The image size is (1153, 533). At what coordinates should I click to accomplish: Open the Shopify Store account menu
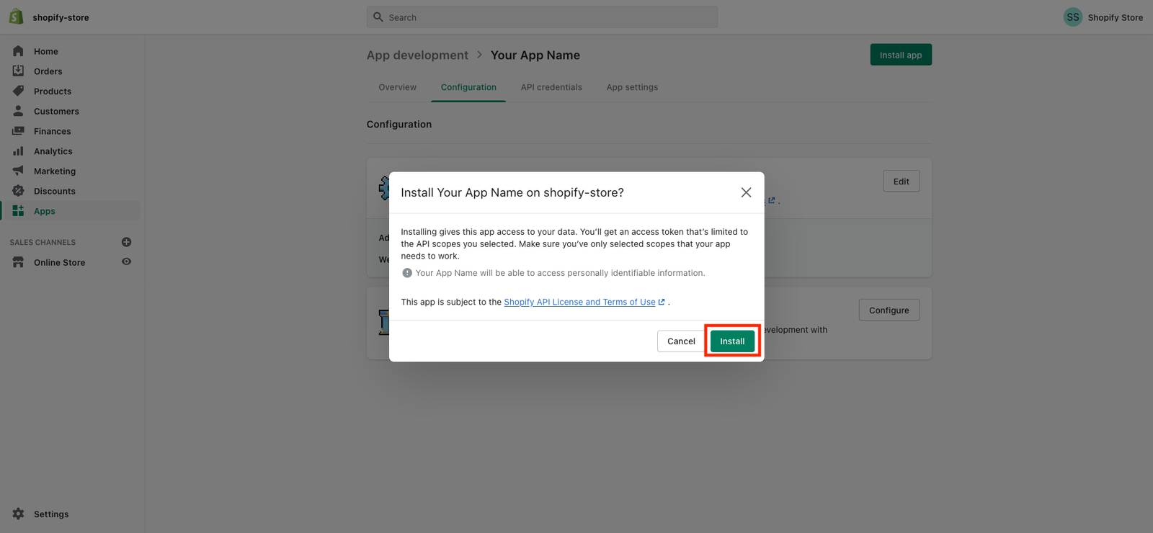point(1103,17)
